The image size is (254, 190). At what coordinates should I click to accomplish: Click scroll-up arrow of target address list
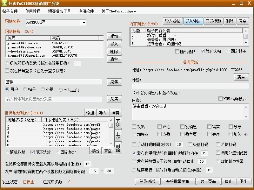coord(111,120)
